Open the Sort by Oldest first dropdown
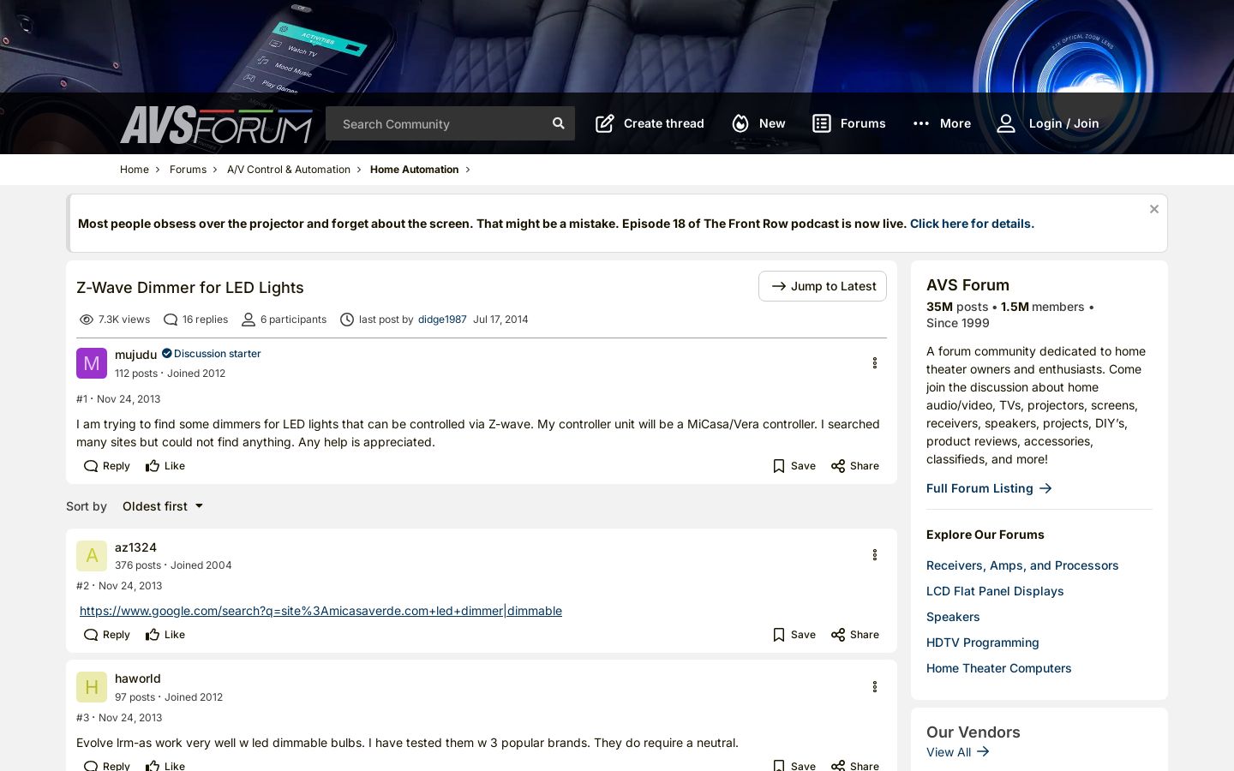The height and width of the screenshot is (771, 1234). click(x=163, y=506)
